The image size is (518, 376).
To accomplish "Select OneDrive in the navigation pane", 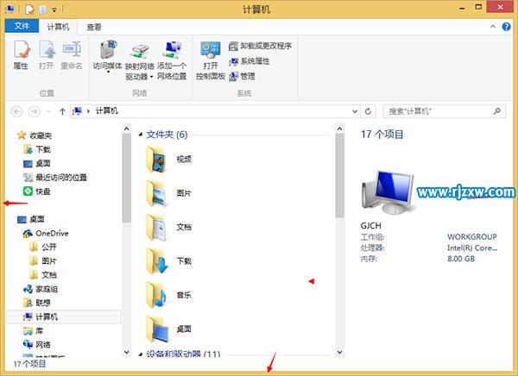I will tap(46, 234).
